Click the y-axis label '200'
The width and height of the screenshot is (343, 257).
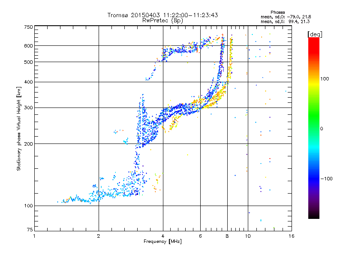point(28,144)
